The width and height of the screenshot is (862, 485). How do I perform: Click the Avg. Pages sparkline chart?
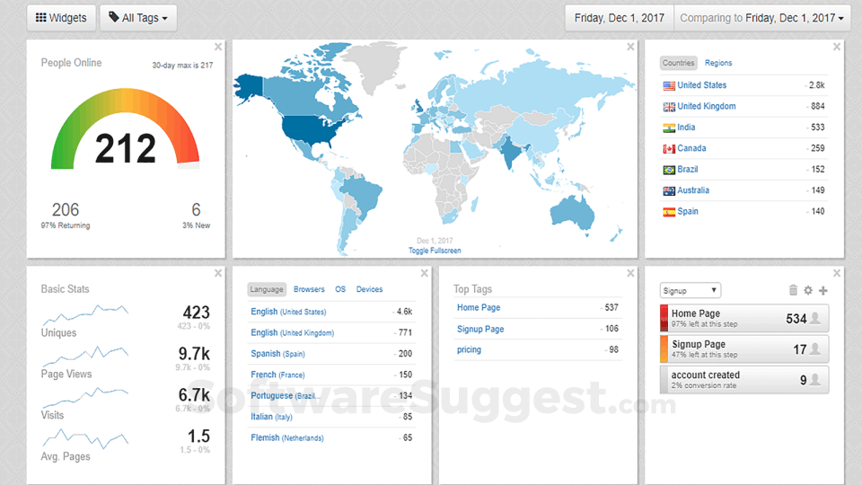[85, 438]
